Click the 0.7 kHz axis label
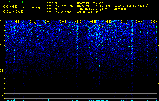The width and height of the screenshot is (159, 101). 2,83
